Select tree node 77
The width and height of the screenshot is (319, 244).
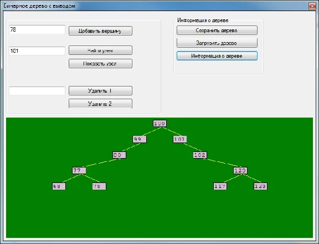(79, 170)
